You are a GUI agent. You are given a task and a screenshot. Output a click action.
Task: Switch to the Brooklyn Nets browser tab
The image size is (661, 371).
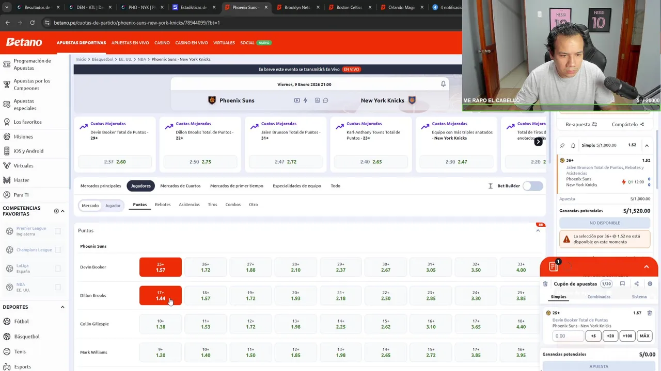tap(297, 7)
